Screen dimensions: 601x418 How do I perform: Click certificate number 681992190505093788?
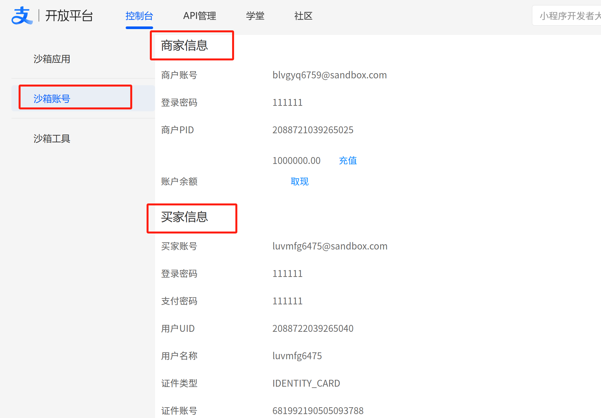tap(318, 411)
